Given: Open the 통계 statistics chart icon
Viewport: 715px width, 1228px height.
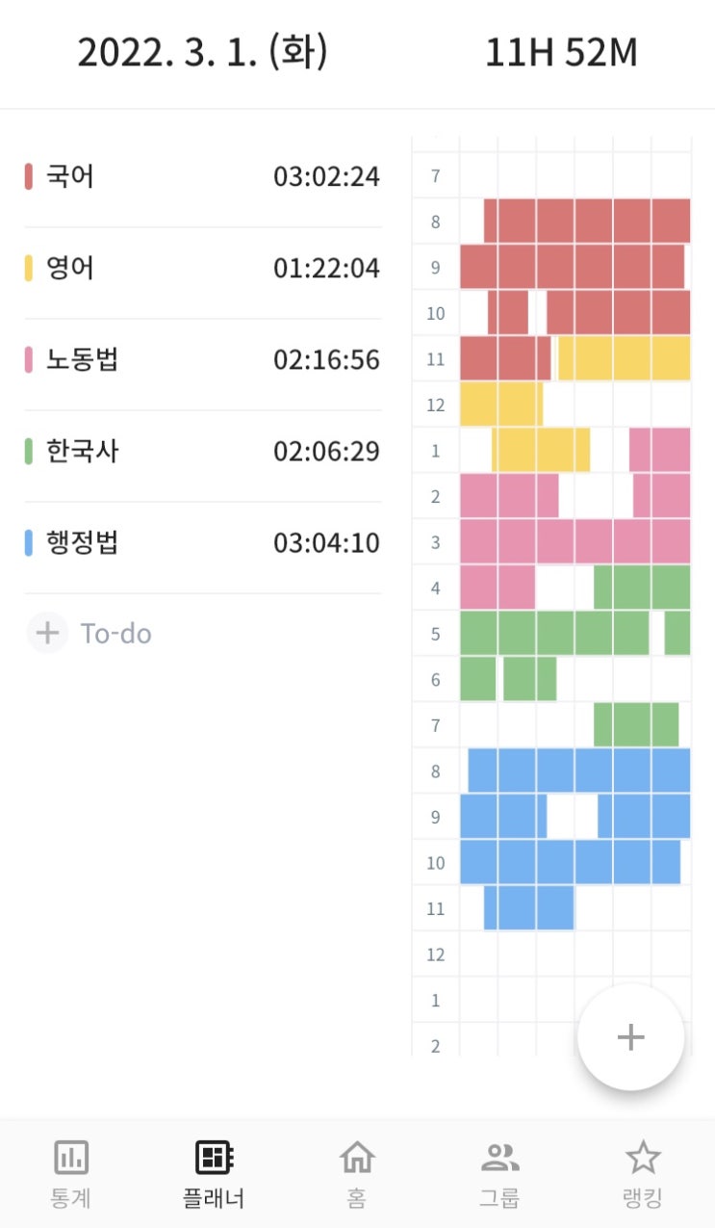Looking at the screenshot, I should [x=71, y=1157].
